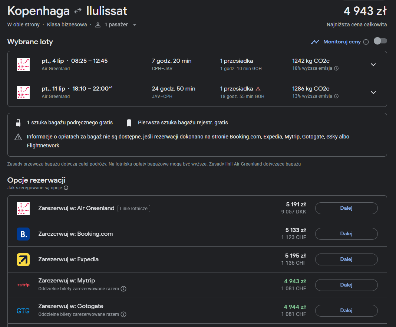Click the 1 sztuka bagażu podręcznego gratis text
This screenshot has height=327, width=396.
[70, 122]
